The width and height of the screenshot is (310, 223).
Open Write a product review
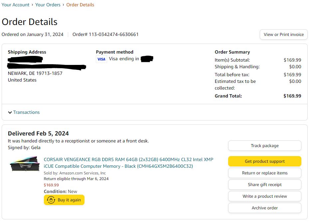(264, 196)
